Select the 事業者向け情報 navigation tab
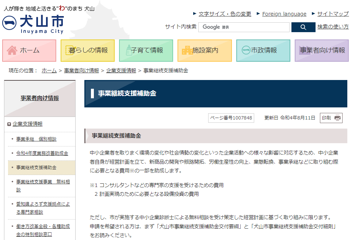 tap(322, 50)
